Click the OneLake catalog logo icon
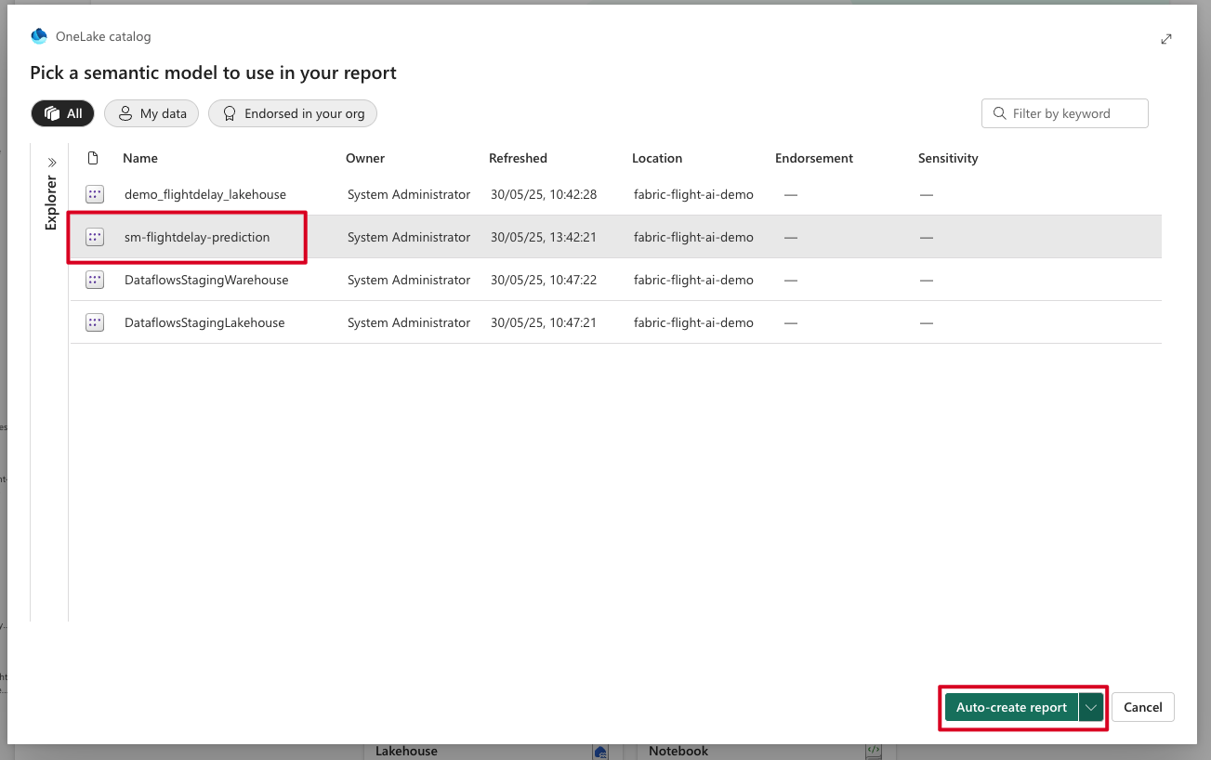This screenshot has height=760, width=1211. pos(38,36)
